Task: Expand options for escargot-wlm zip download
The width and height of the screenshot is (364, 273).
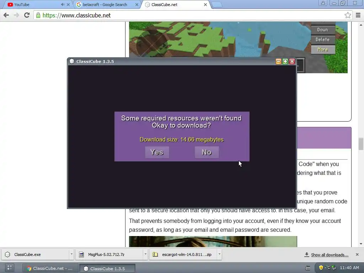Action: [x=219, y=255]
